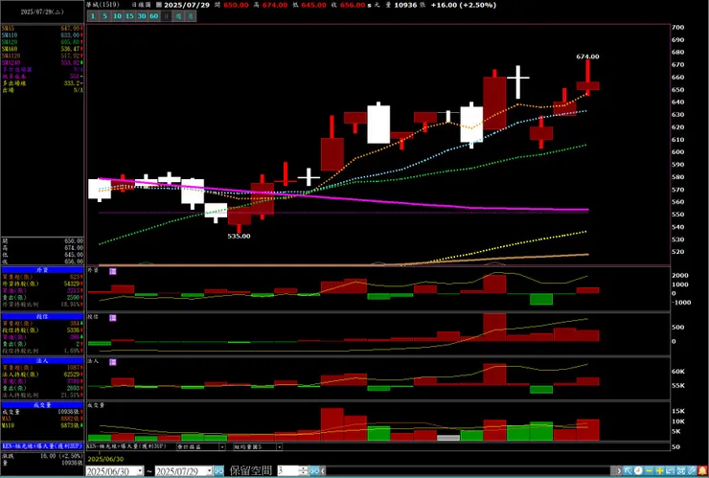Select the 法人 blue panel header

point(42,361)
